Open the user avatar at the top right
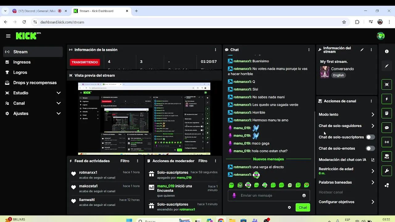Image resolution: width=395 pixels, height=222 pixels. pos(380,36)
